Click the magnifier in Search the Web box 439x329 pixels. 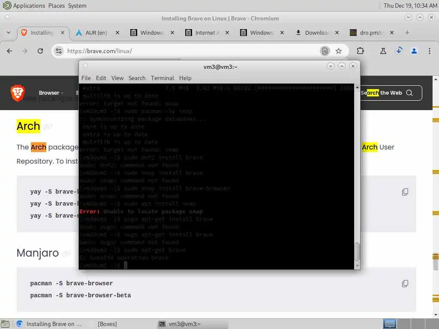coord(409,93)
